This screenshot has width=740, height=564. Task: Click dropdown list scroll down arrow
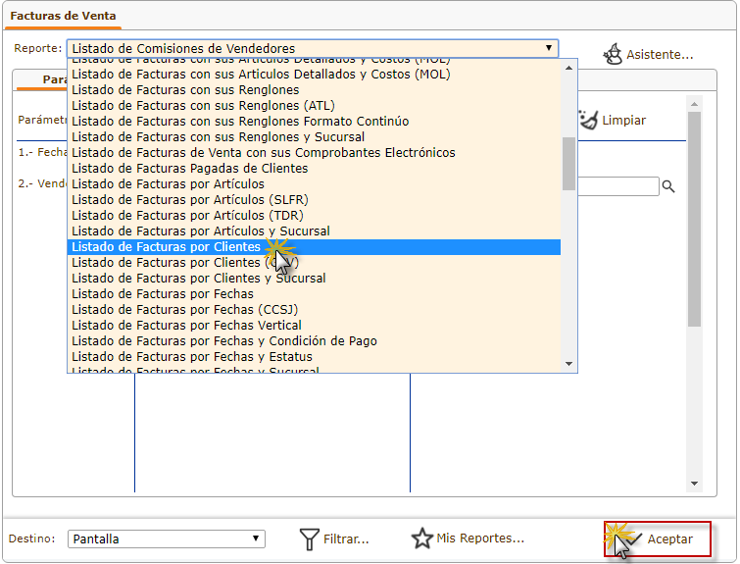click(x=568, y=364)
